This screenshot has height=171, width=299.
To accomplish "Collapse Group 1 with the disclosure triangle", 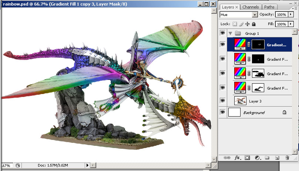I will (x=231, y=33).
